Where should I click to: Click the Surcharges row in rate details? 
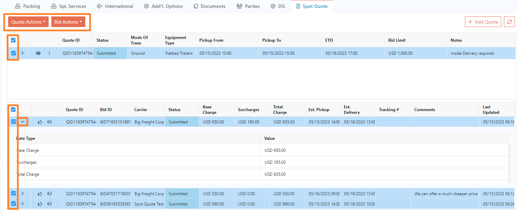click(x=261, y=162)
